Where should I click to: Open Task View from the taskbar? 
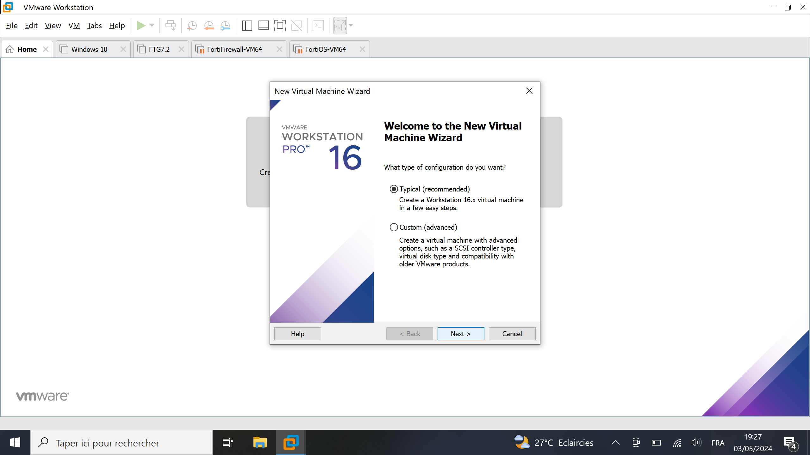click(228, 442)
